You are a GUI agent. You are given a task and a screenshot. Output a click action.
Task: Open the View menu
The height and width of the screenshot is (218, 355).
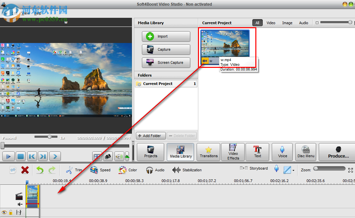click(26, 13)
